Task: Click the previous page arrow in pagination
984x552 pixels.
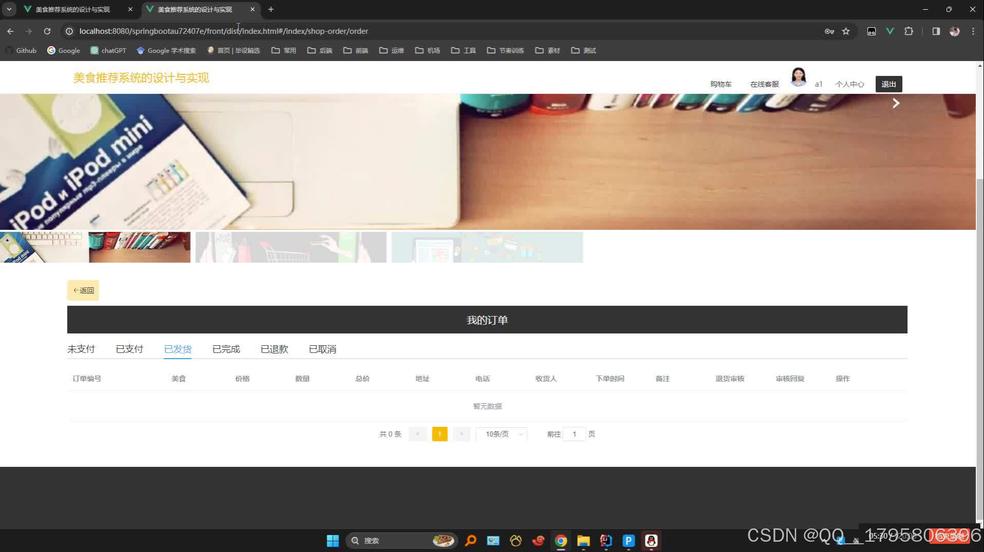Action: click(418, 434)
